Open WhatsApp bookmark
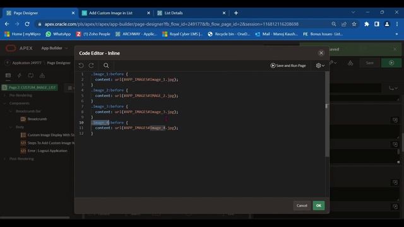Screen dimensions: 404x227 pos(58,34)
